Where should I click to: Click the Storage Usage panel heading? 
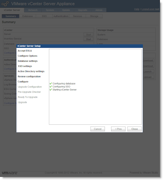(105, 30)
